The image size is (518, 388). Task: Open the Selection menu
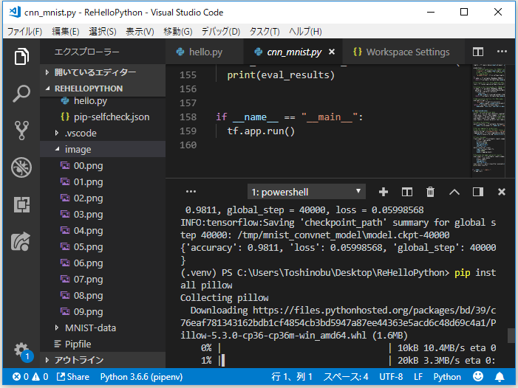tap(103, 31)
